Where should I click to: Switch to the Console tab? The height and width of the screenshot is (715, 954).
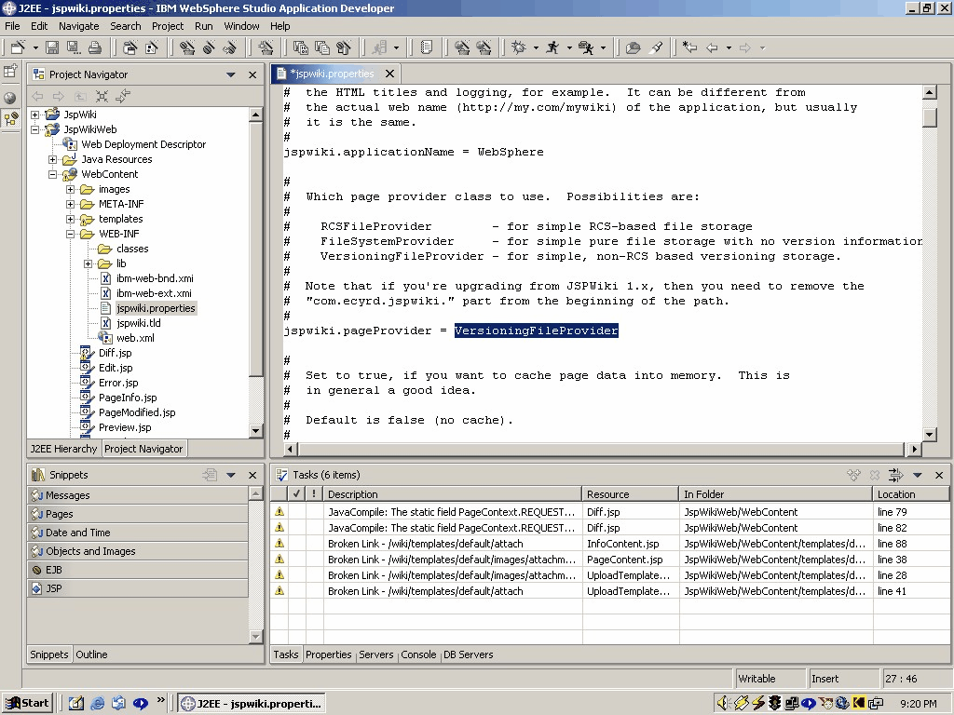(418, 654)
